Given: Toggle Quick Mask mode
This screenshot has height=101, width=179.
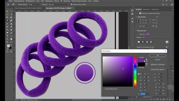Looking at the screenshot, I should pos(7,52).
